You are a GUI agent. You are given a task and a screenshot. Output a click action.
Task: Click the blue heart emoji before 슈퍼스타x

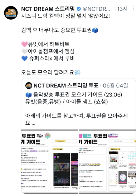pos(24,58)
